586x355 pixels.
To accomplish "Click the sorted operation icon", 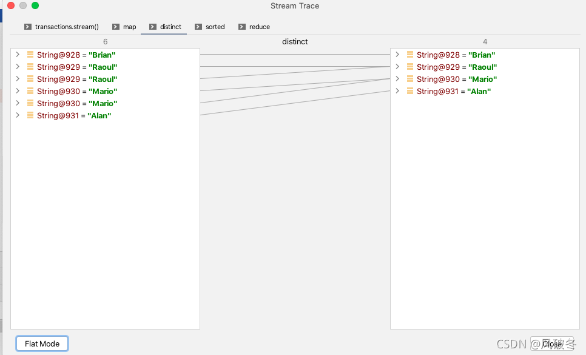I will (x=197, y=27).
